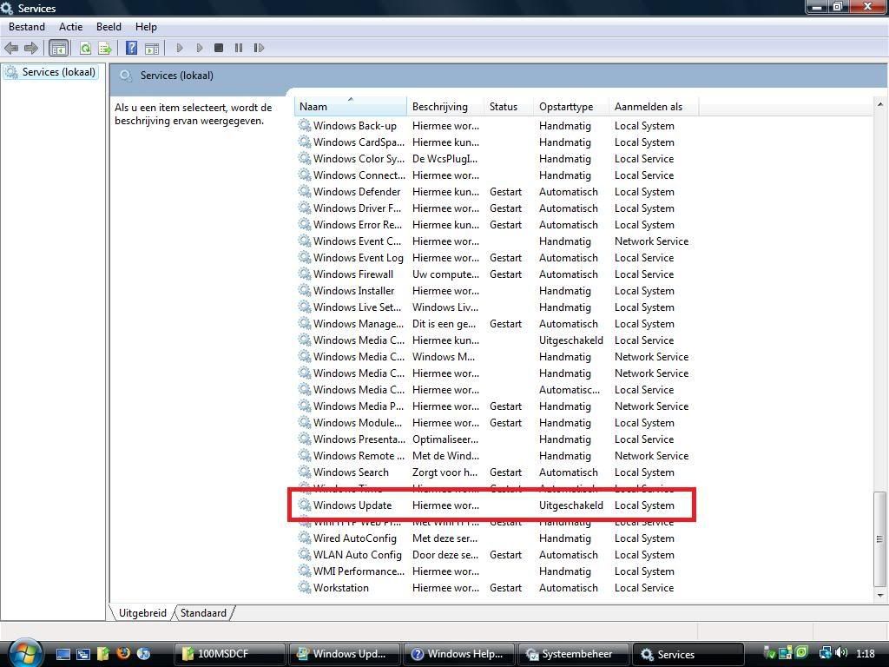Click the taskbar clock showing 1:18
The image size is (889, 667).
[866, 653]
